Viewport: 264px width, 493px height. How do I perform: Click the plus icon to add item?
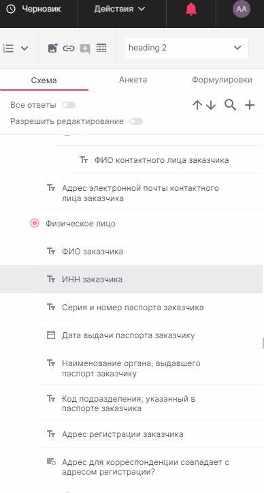pyautogui.click(x=250, y=105)
